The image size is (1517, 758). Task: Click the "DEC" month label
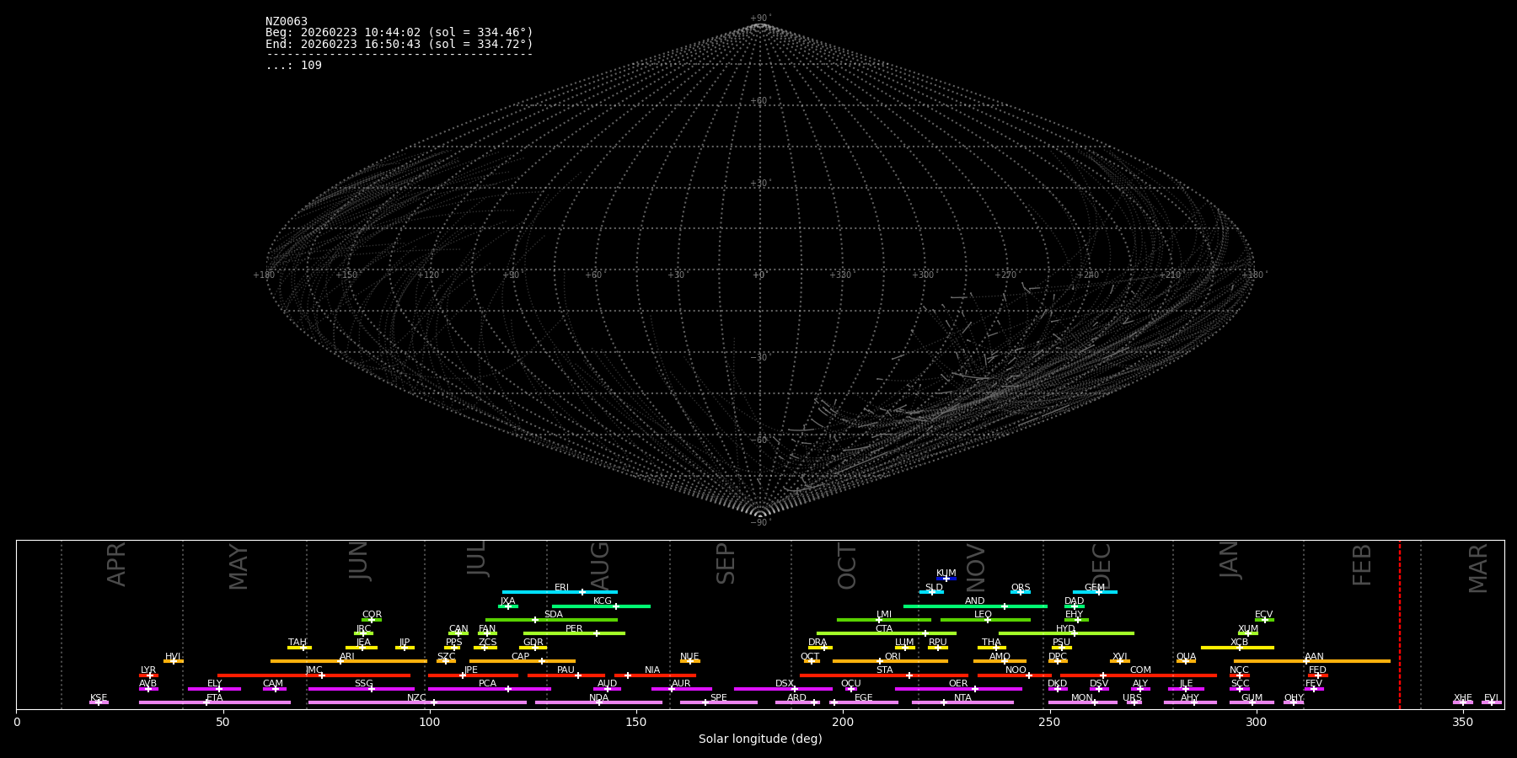[x=1102, y=566]
